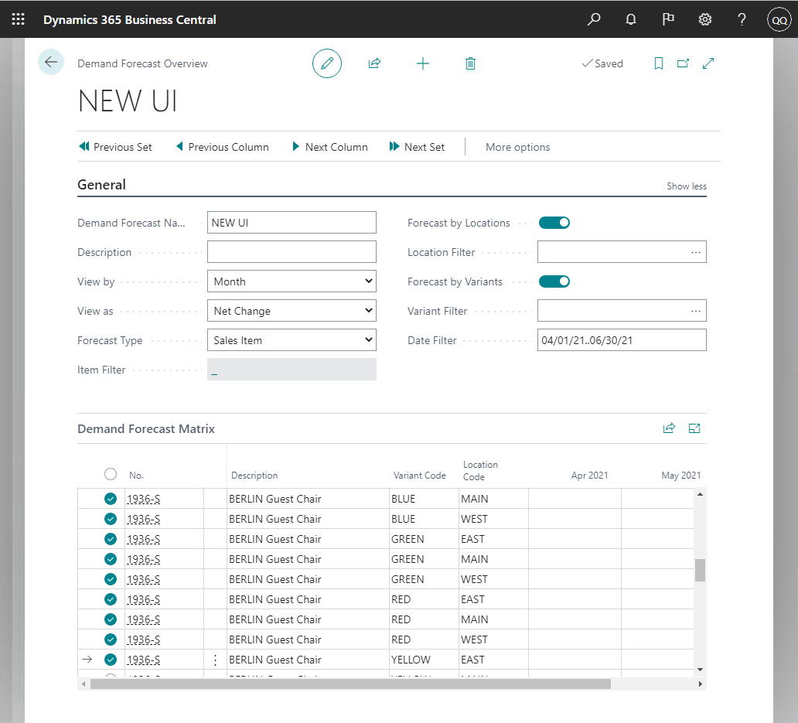Click the Description column header

[x=254, y=476]
